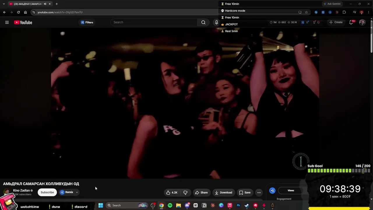
Task: Open the browser home page
Action: pos(25,12)
